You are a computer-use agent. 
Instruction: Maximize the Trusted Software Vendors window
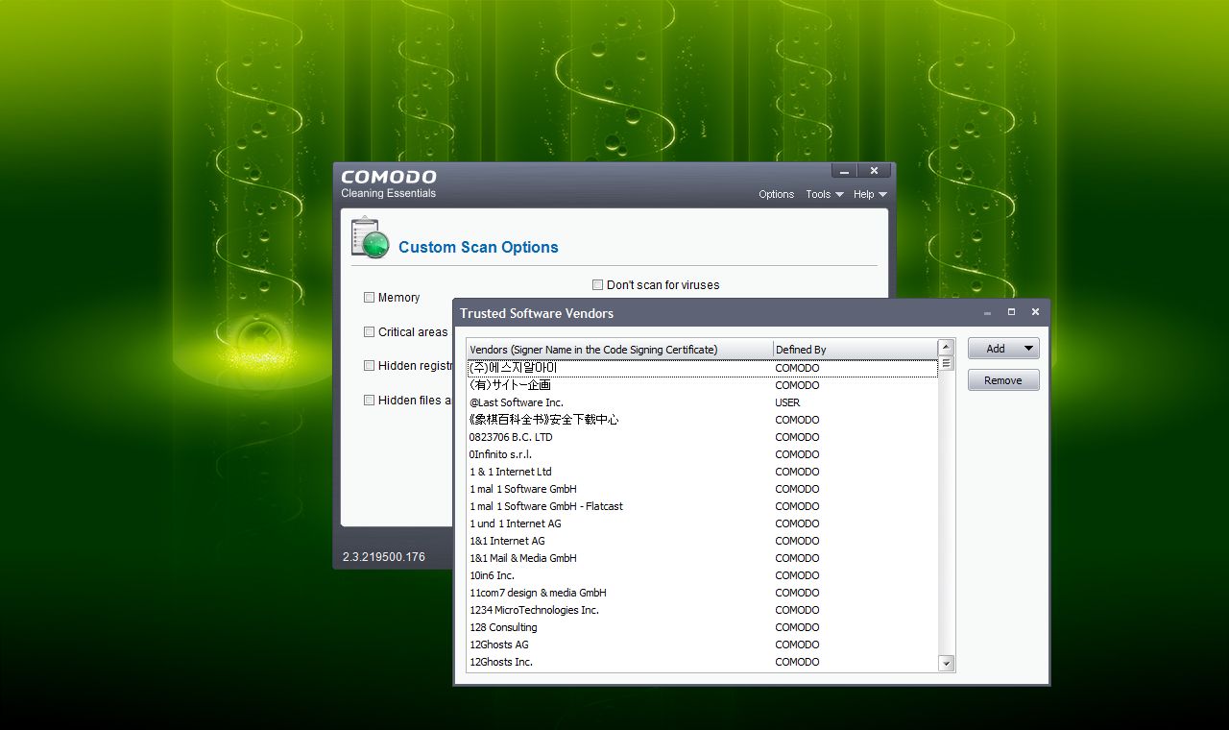1011,312
